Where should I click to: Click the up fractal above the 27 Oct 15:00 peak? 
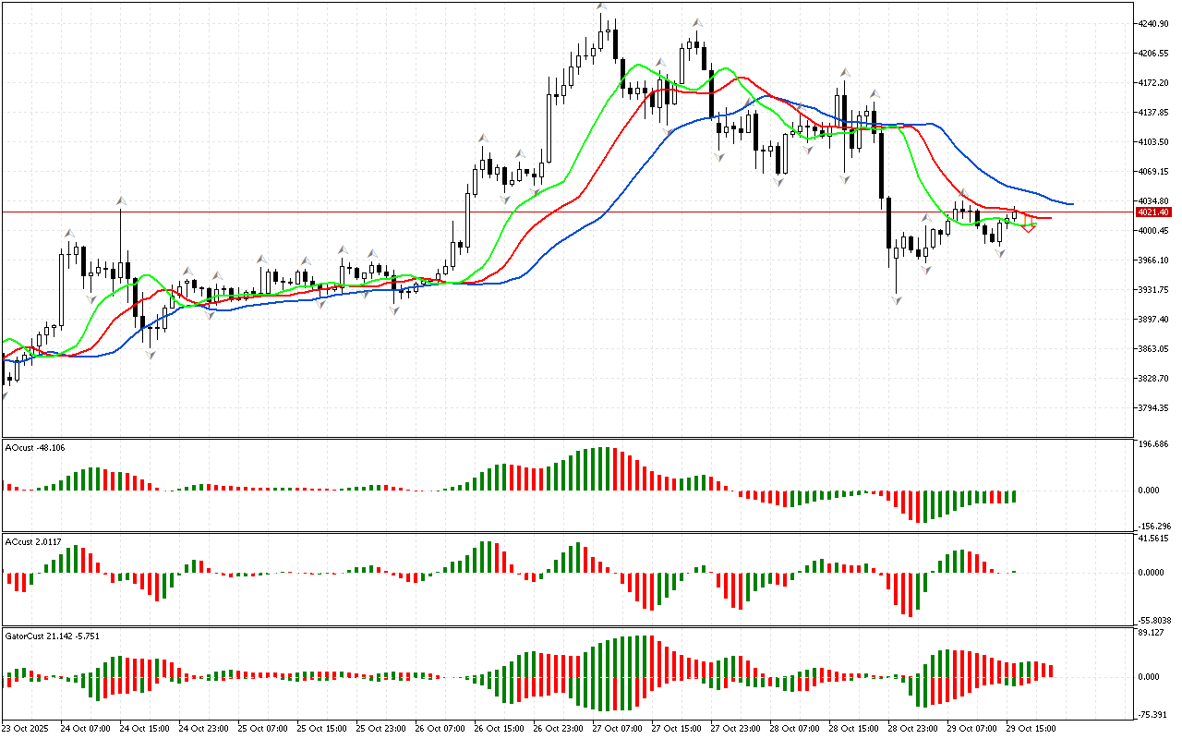pyautogui.click(x=697, y=22)
